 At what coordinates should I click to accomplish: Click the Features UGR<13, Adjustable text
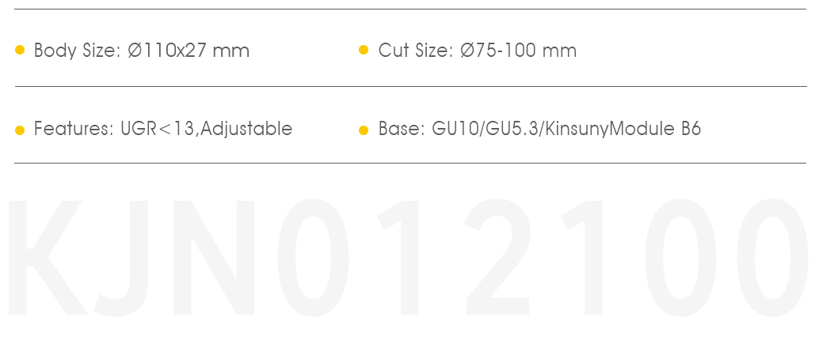[163, 128]
